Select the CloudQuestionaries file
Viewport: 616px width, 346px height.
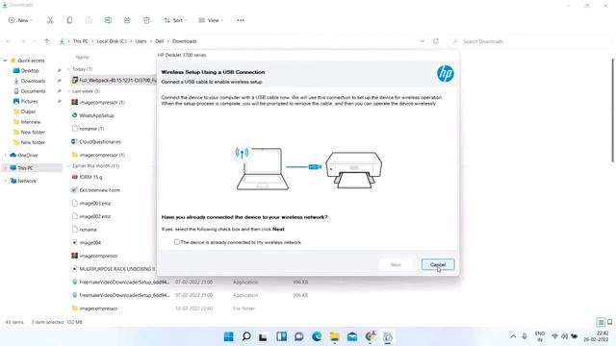[100, 141]
